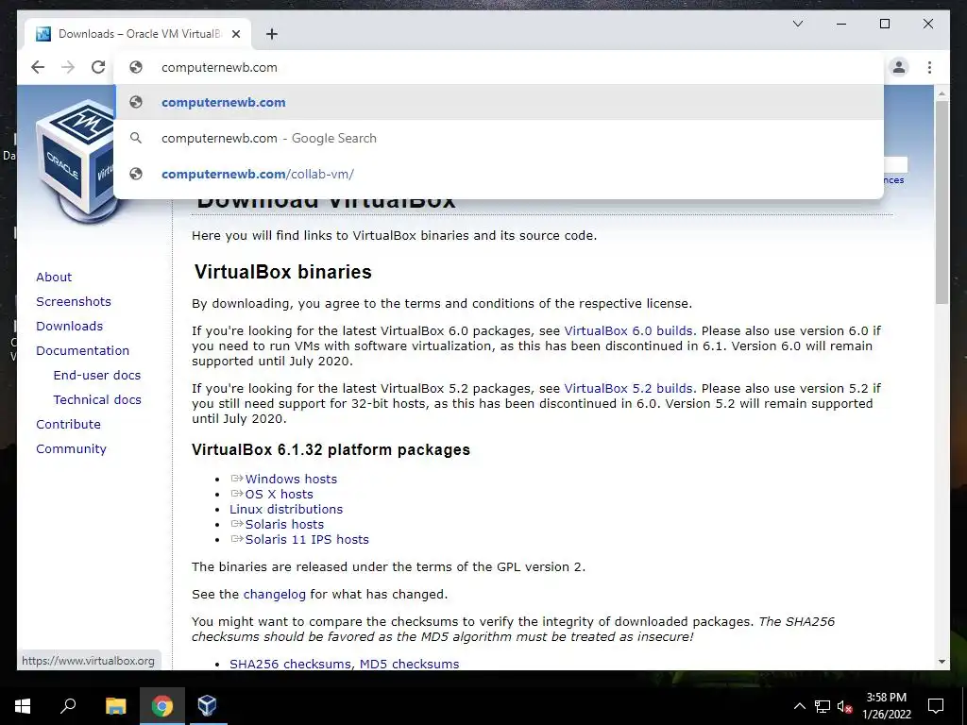The image size is (967, 725).
Task: Open Chrome three-dot menu
Action: (929, 67)
